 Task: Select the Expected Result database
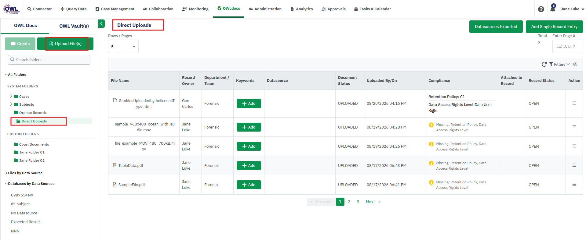pos(25,222)
